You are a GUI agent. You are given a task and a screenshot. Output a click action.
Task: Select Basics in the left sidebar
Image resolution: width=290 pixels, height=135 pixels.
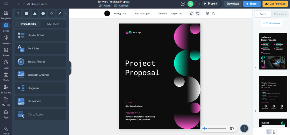pos(6,27)
